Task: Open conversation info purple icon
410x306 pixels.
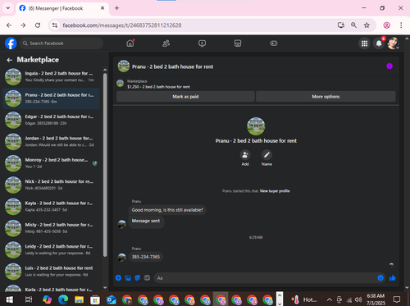Action: tap(389, 66)
